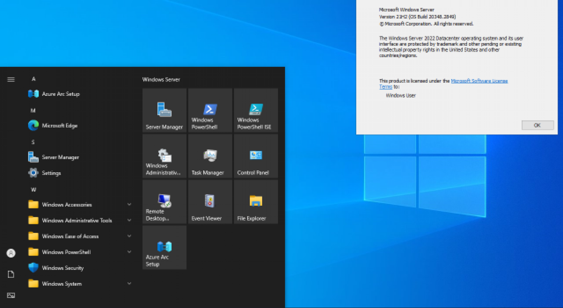This screenshot has height=308, width=563.
Task: Open the Windows System folder
Action: tap(80, 284)
